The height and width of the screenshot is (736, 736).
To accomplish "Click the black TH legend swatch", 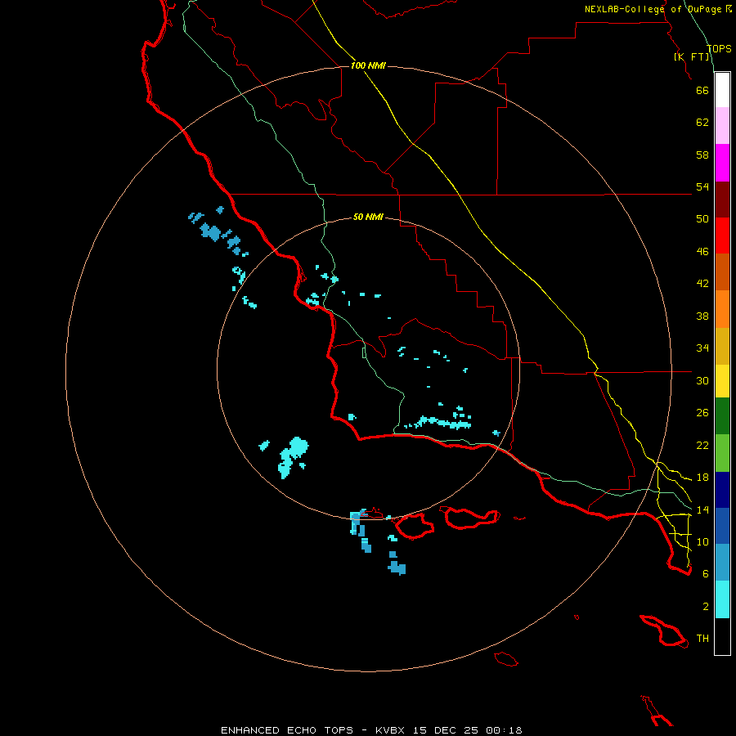I will tap(722, 636).
